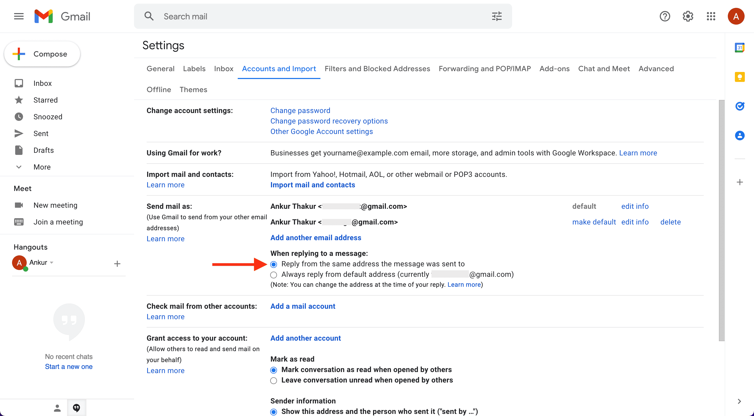Open Other Google Account settings
The width and height of the screenshot is (754, 416).
pyautogui.click(x=321, y=132)
